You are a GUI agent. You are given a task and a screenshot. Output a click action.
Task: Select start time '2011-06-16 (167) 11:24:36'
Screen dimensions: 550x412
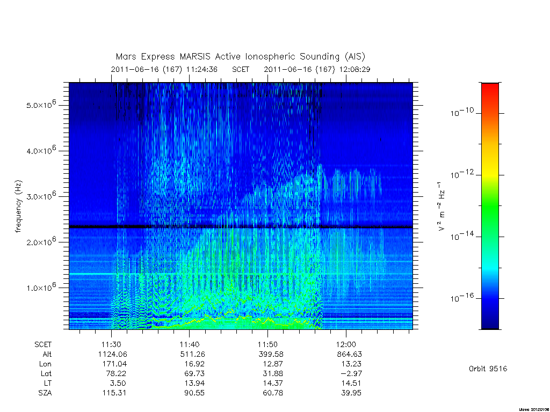(164, 69)
